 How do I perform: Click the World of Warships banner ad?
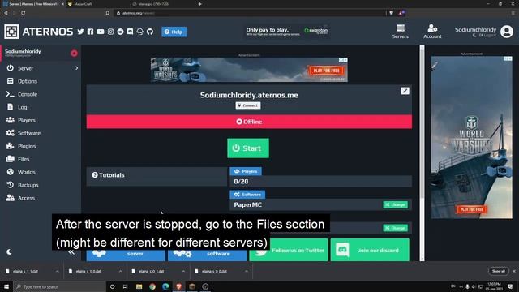pos(249,70)
